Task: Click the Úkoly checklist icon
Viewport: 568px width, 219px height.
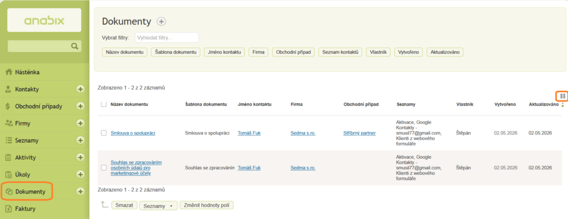Action: click(x=9, y=175)
